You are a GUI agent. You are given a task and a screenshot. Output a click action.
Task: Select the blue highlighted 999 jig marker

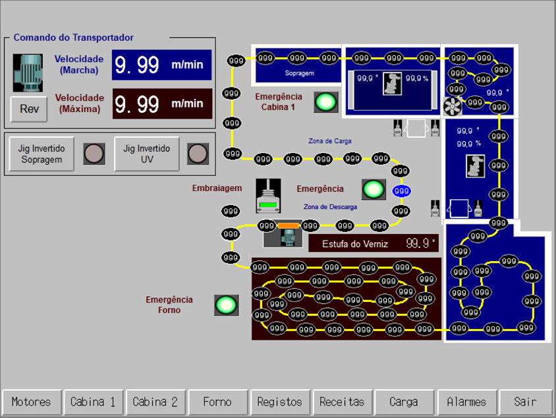click(401, 191)
